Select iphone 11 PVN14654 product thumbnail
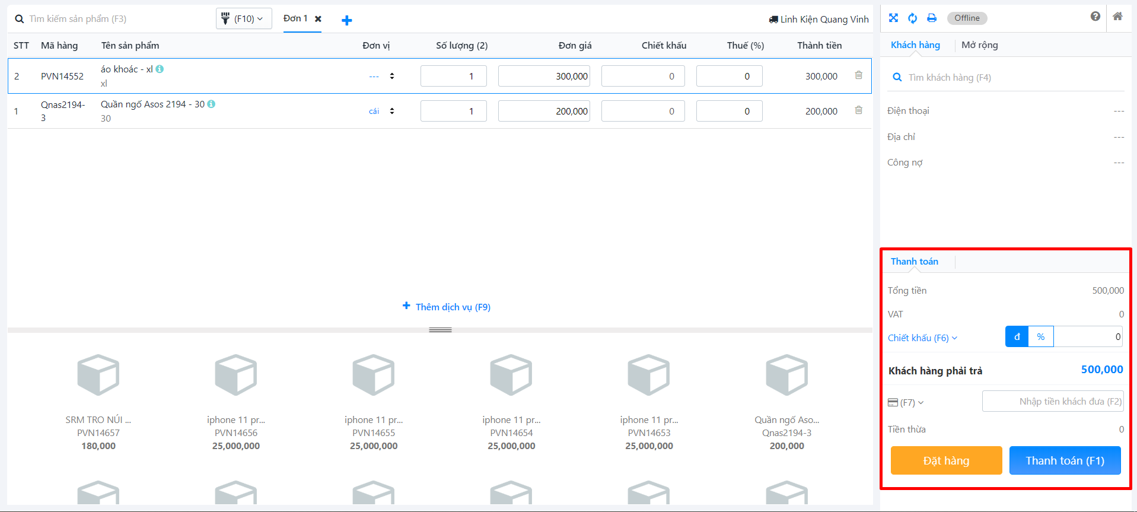This screenshot has width=1137, height=512. pos(511,375)
